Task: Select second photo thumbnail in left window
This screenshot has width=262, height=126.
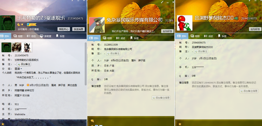Action: click(x=16, y=47)
